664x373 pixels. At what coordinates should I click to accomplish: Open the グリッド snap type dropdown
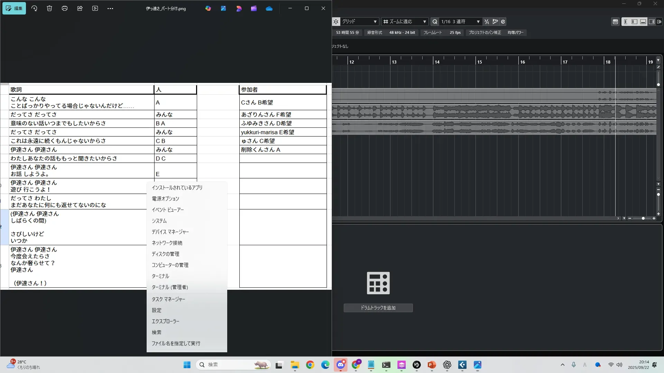[359, 21]
